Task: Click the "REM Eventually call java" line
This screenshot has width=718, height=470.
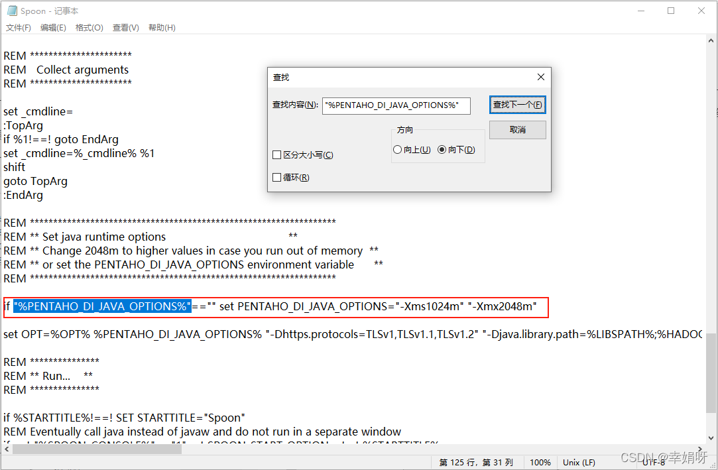Action: 202,432
